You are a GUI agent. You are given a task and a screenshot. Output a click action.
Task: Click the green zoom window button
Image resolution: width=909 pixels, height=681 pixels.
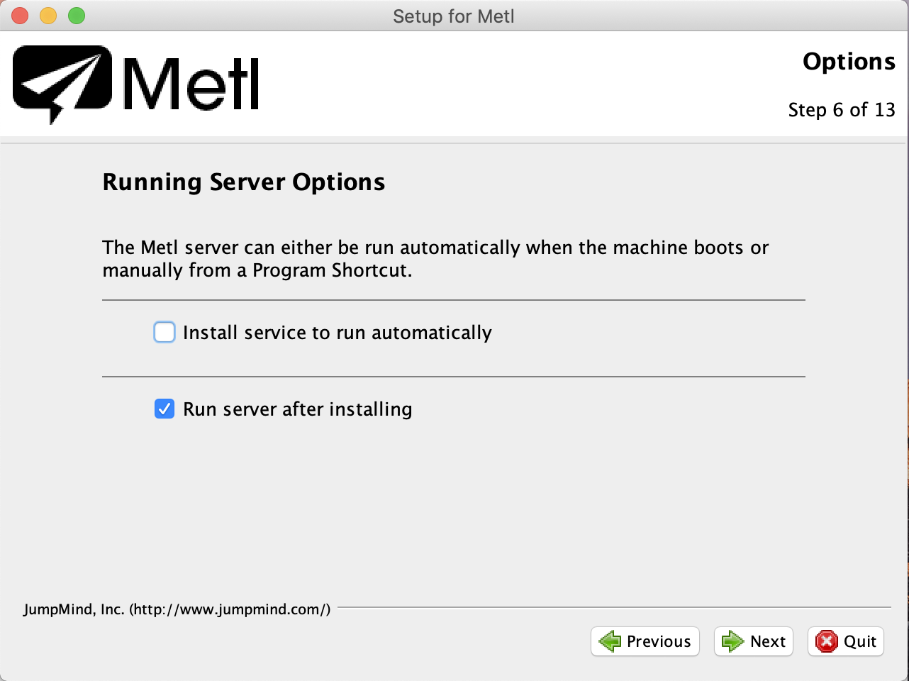[77, 16]
